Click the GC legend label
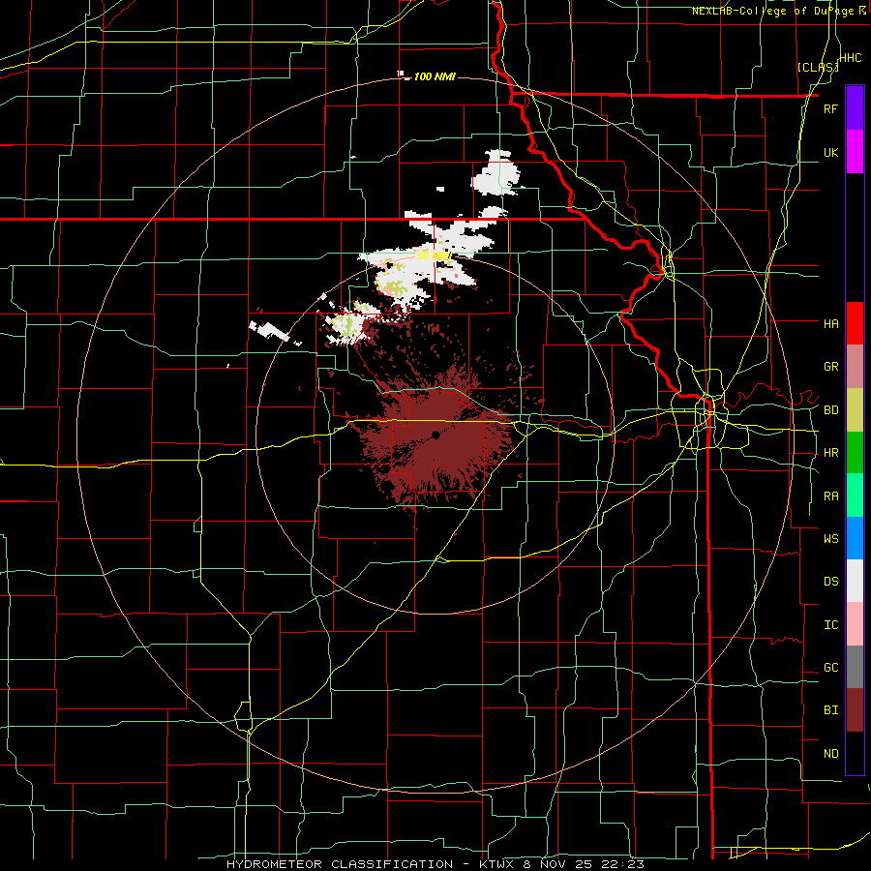The image size is (871, 871). (x=830, y=668)
